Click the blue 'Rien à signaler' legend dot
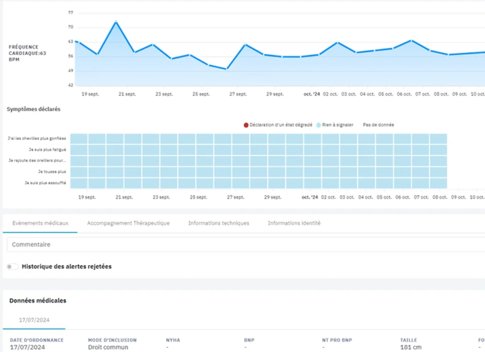Viewport: 485px width, 352px height. click(x=319, y=125)
